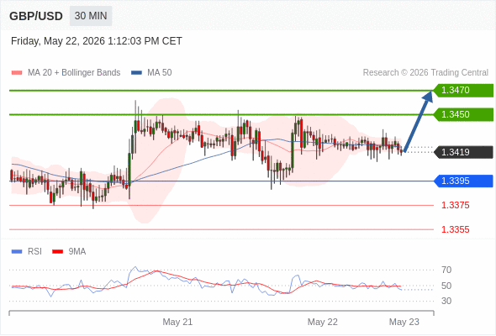This screenshot has width=496, height=336.
Task: Click the RSI blue legend swatch
Action: click(17, 252)
